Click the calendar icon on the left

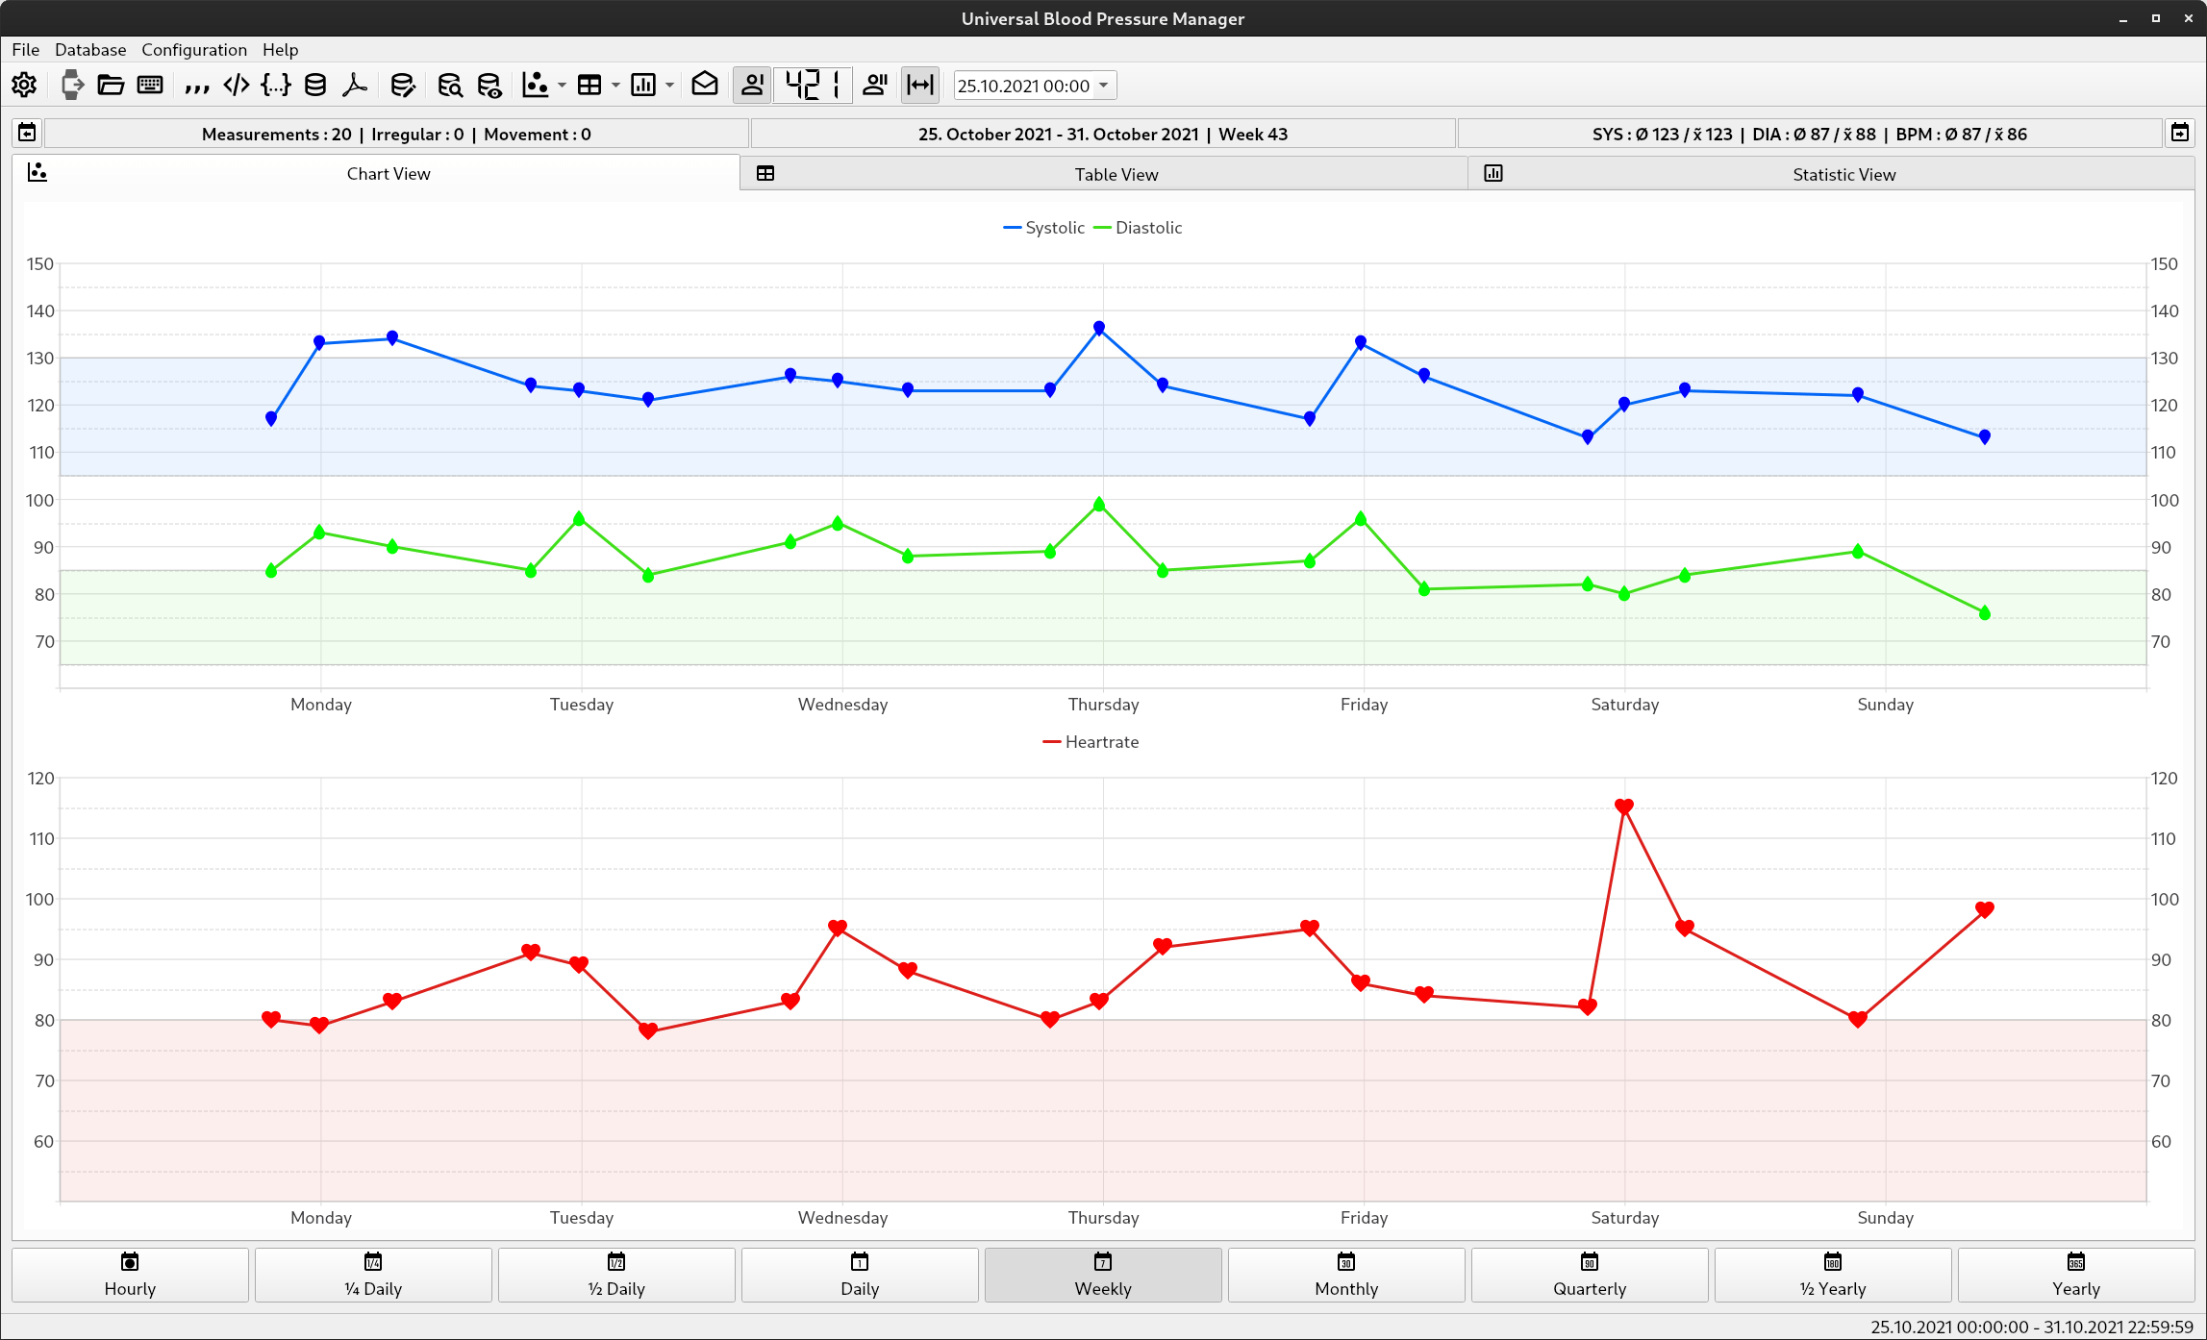26,133
